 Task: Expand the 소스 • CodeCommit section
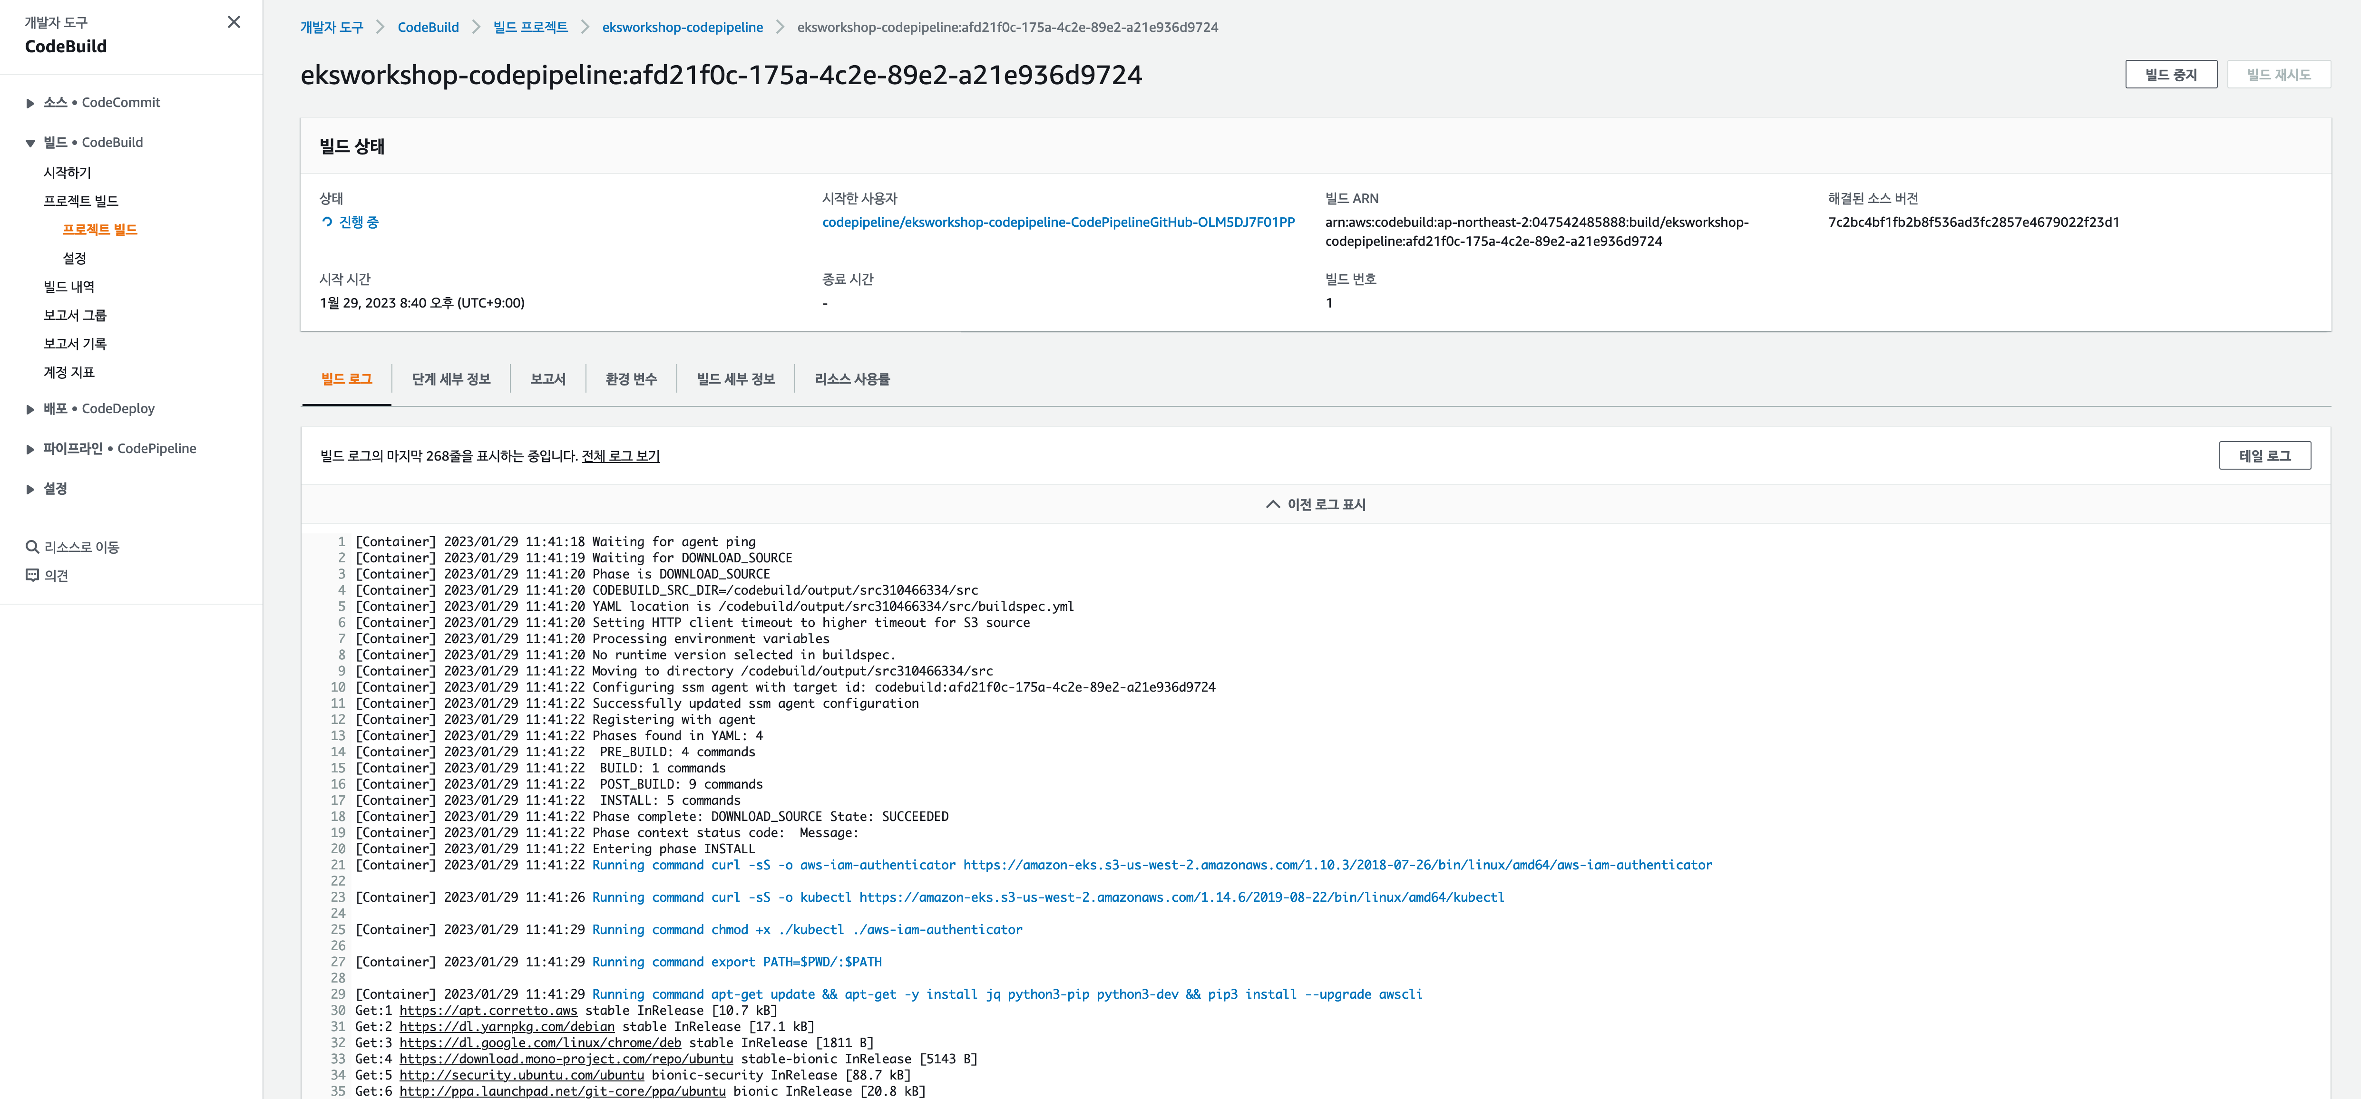pyautogui.click(x=30, y=104)
